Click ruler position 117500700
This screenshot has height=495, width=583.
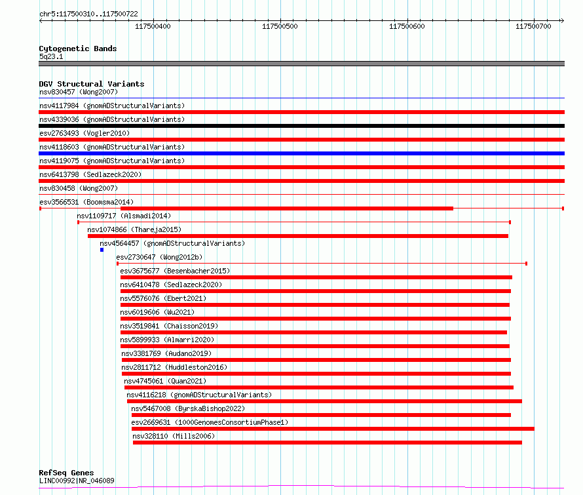533,26
